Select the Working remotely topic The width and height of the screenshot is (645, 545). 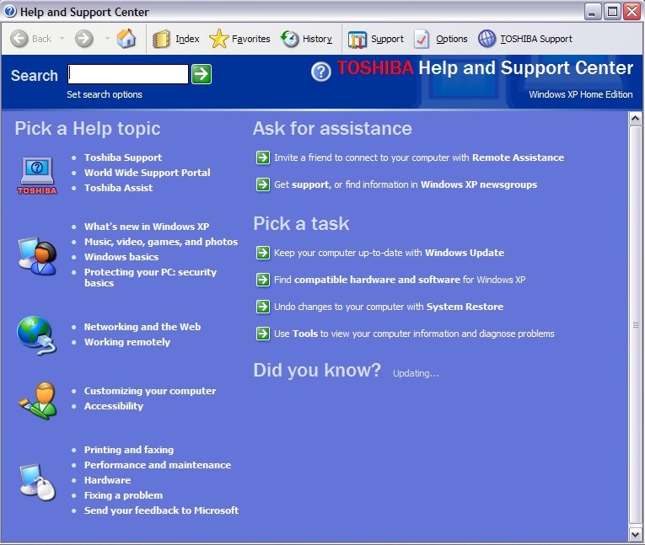[x=127, y=342]
